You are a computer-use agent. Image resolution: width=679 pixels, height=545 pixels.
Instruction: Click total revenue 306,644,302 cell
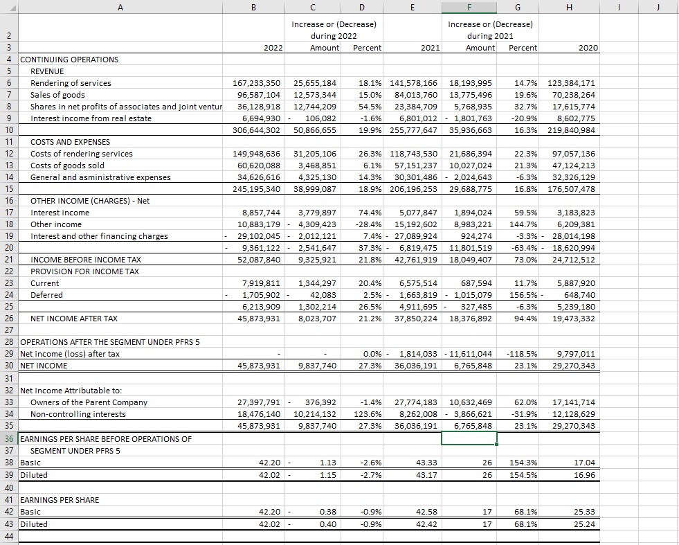254,130
